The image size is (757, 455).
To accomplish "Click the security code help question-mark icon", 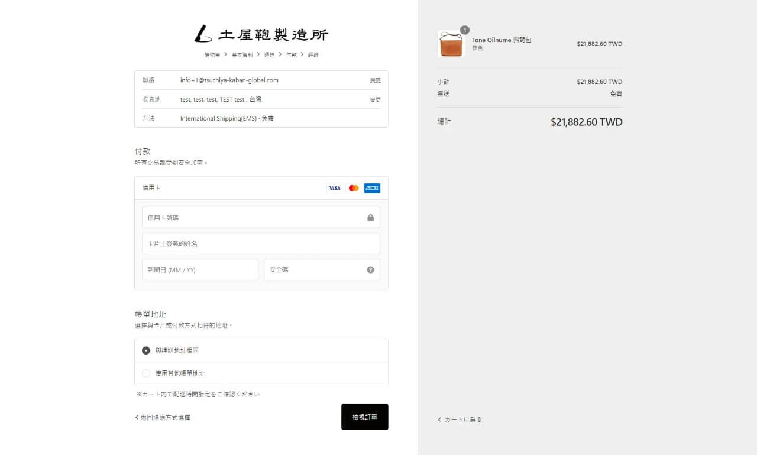I will click(370, 269).
